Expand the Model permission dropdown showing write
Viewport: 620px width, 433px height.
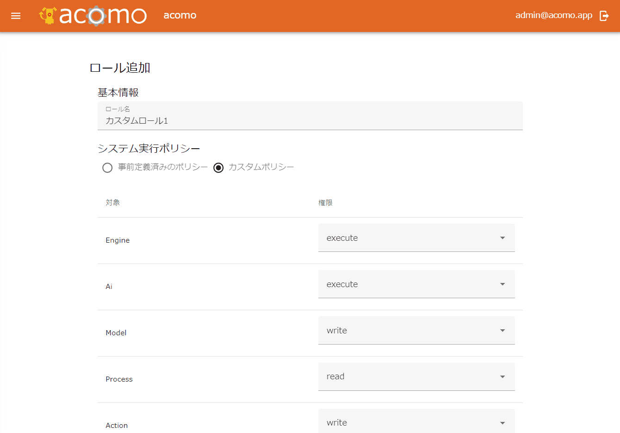point(407,331)
